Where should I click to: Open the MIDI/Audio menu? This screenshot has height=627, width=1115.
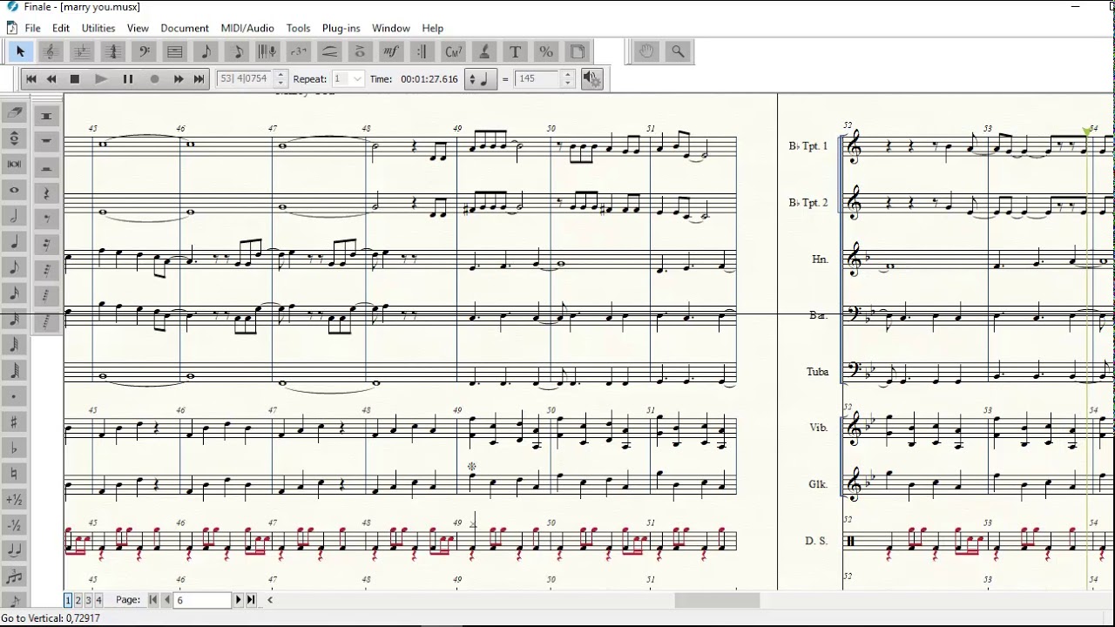[247, 28]
